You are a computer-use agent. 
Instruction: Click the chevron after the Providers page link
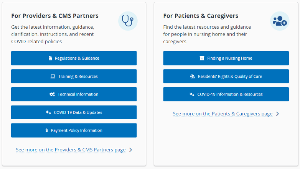[x=131, y=150]
